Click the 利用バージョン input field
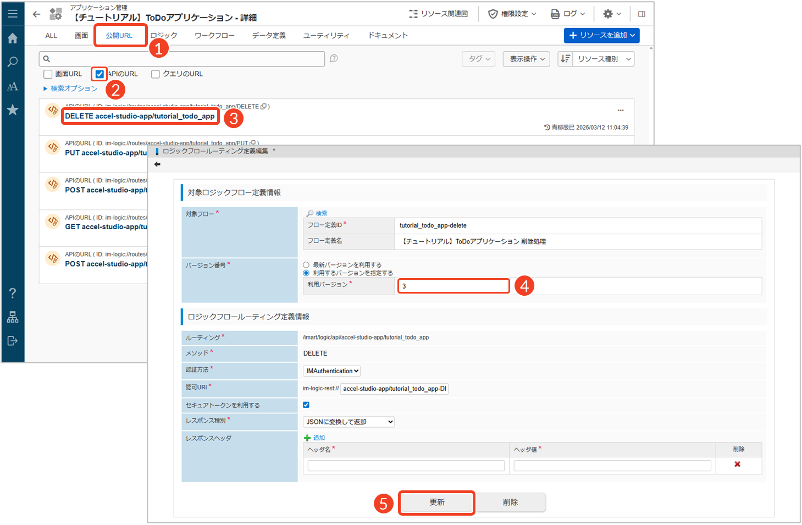The width and height of the screenshot is (802, 525). tap(453, 286)
